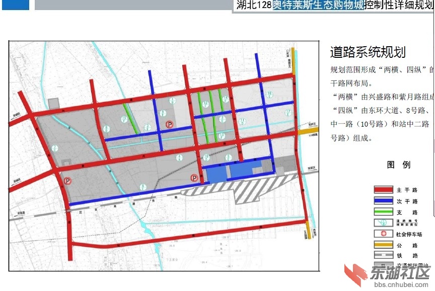435x291 pixels.
Task: Click the 公路 legend label
Action: tap(407, 245)
